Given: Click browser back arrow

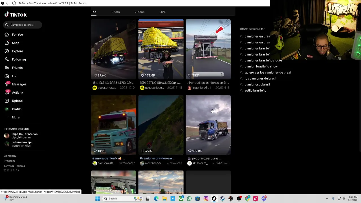Looking at the screenshot, I should click(8, 3).
